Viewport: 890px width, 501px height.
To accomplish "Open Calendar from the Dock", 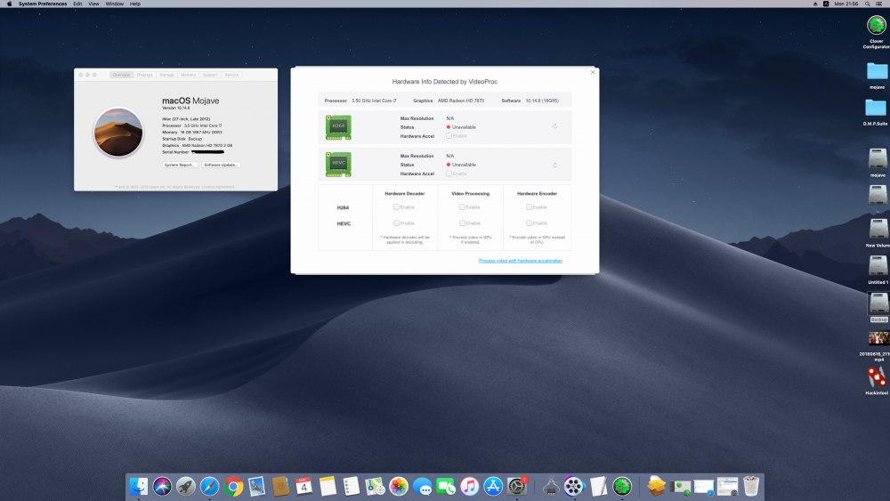I will coord(303,486).
